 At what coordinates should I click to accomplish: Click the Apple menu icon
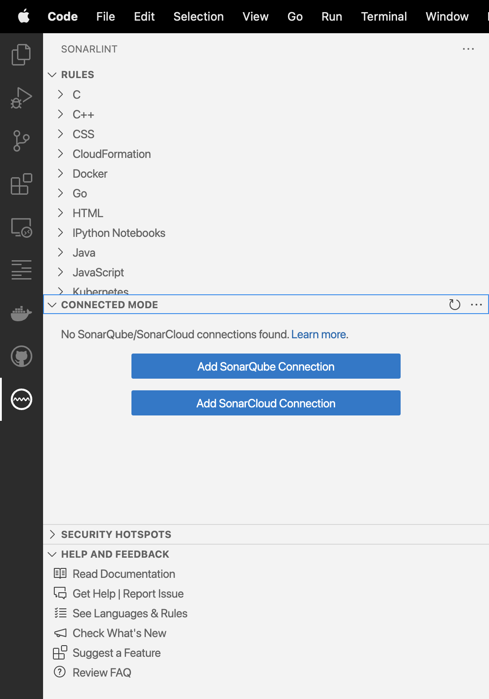24,17
